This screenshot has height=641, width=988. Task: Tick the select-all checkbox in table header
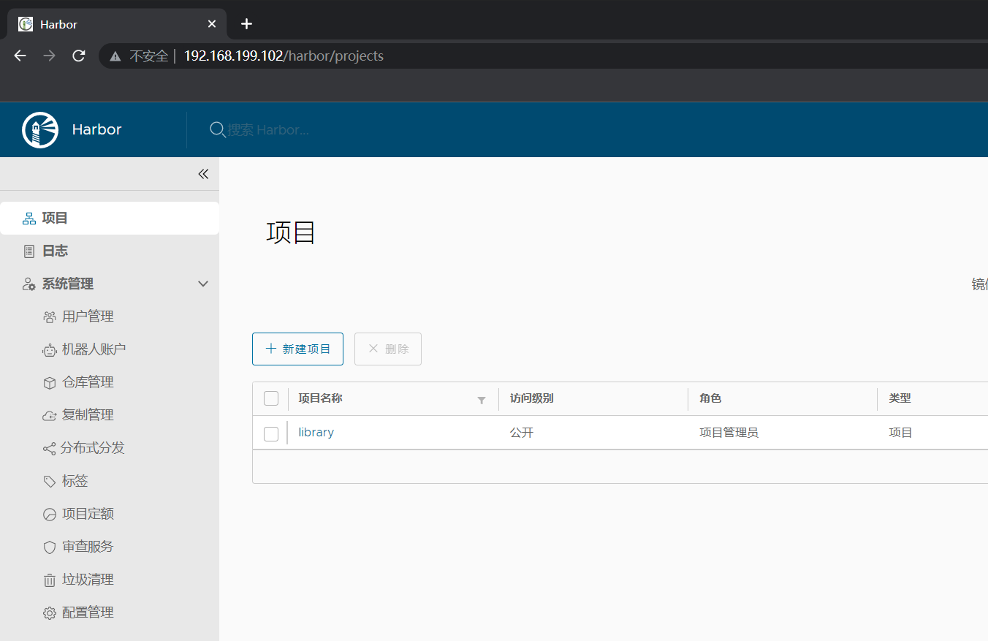point(271,398)
